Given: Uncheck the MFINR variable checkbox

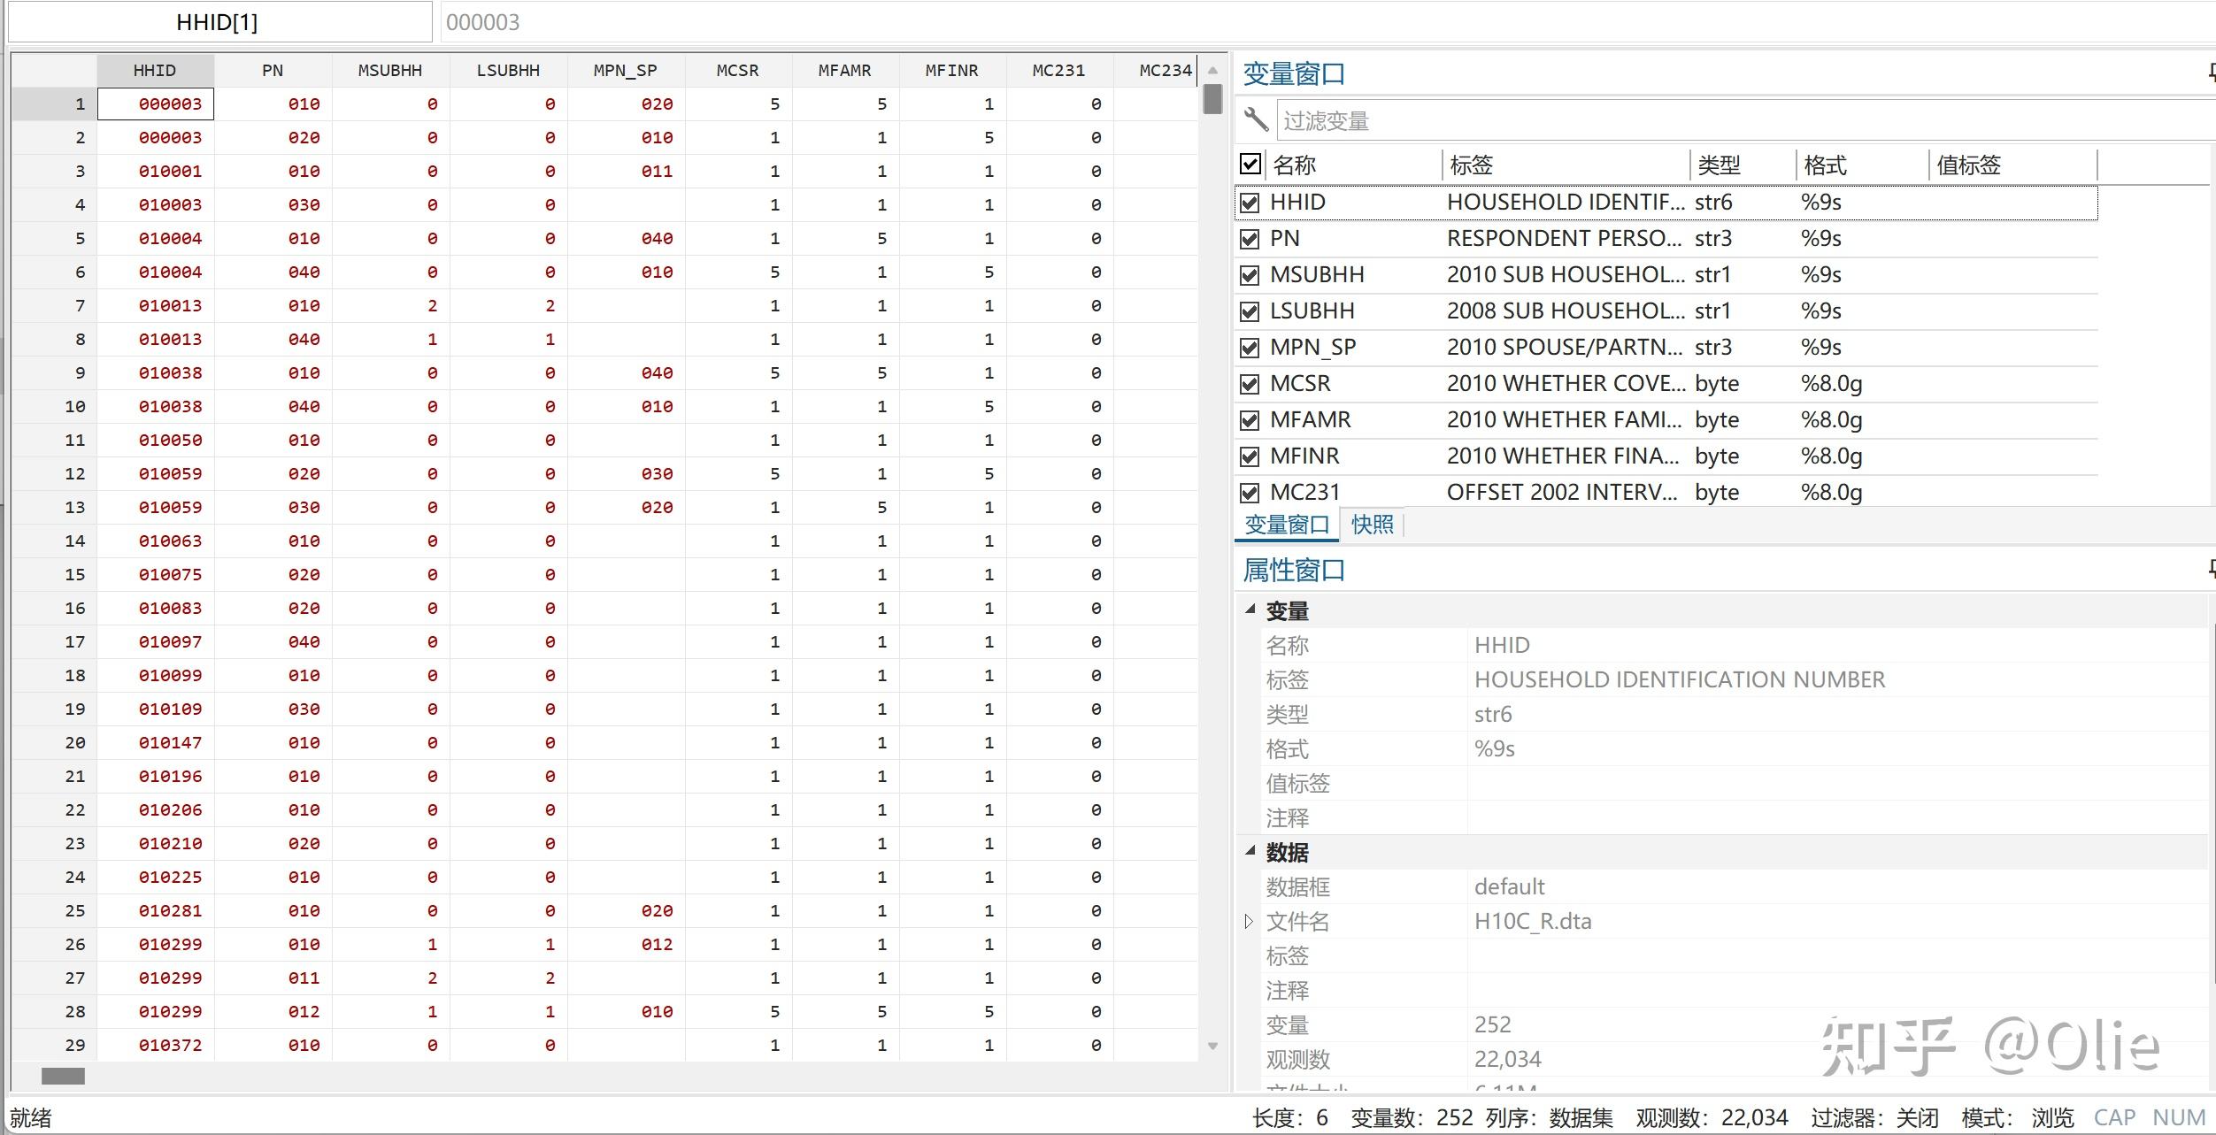Looking at the screenshot, I should pyautogui.click(x=1249, y=456).
